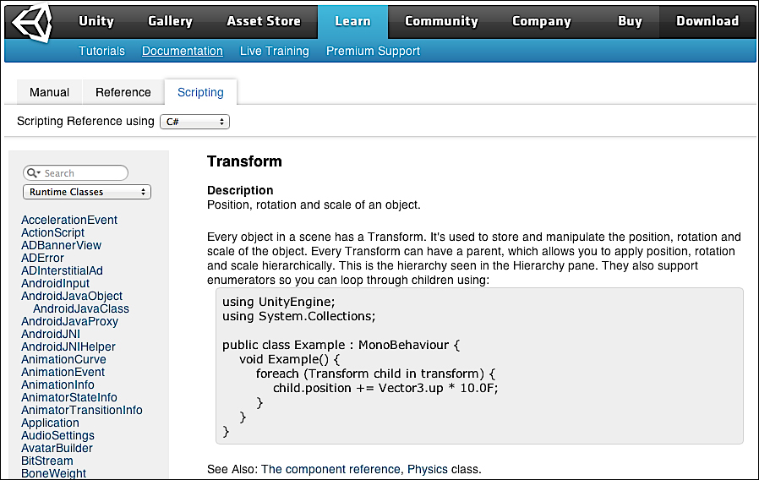This screenshot has width=759, height=480.
Task: Click into the Search field
Action: (x=75, y=172)
